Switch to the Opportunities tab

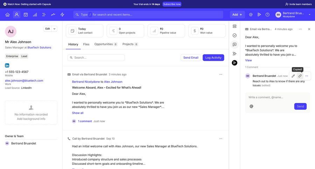[106, 44]
